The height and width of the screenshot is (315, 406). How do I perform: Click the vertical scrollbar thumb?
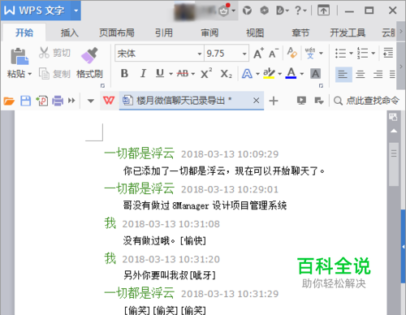[394, 164]
